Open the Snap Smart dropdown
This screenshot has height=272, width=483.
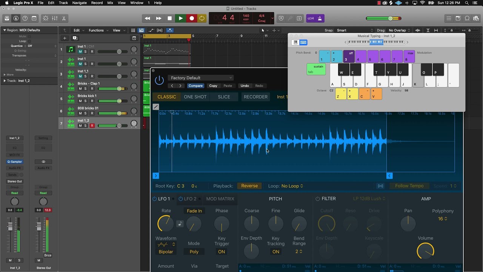[355, 30]
